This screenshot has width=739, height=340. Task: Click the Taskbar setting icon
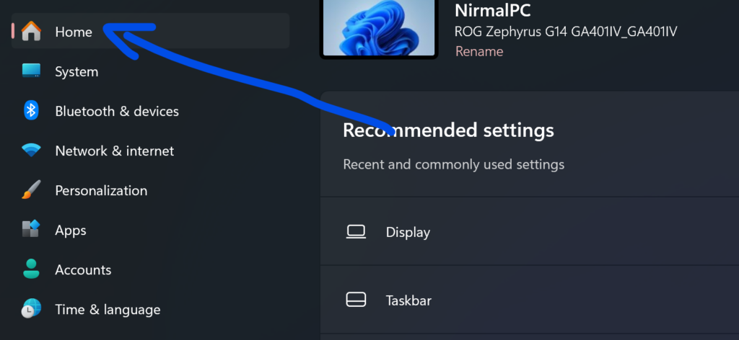(x=356, y=300)
